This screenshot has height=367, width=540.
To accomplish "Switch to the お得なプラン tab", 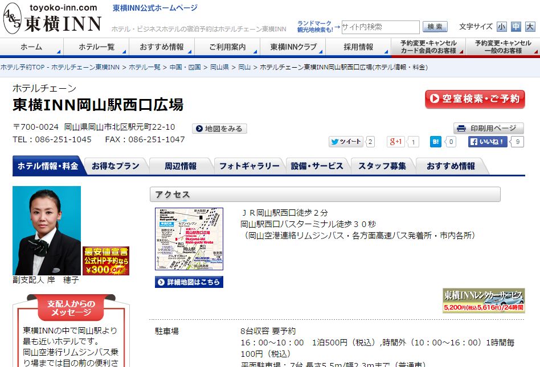I will point(116,166).
